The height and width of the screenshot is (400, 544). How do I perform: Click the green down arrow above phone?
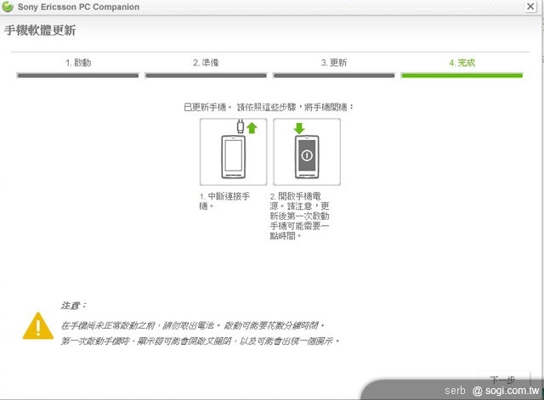click(x=298, y=128)
